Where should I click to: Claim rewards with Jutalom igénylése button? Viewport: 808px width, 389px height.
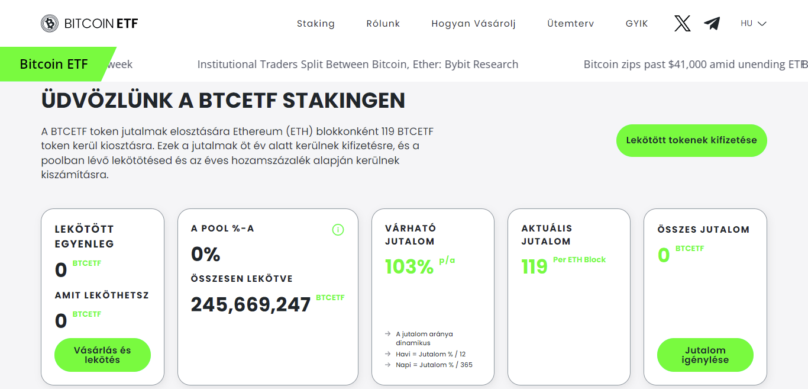[x=705, y=355]
